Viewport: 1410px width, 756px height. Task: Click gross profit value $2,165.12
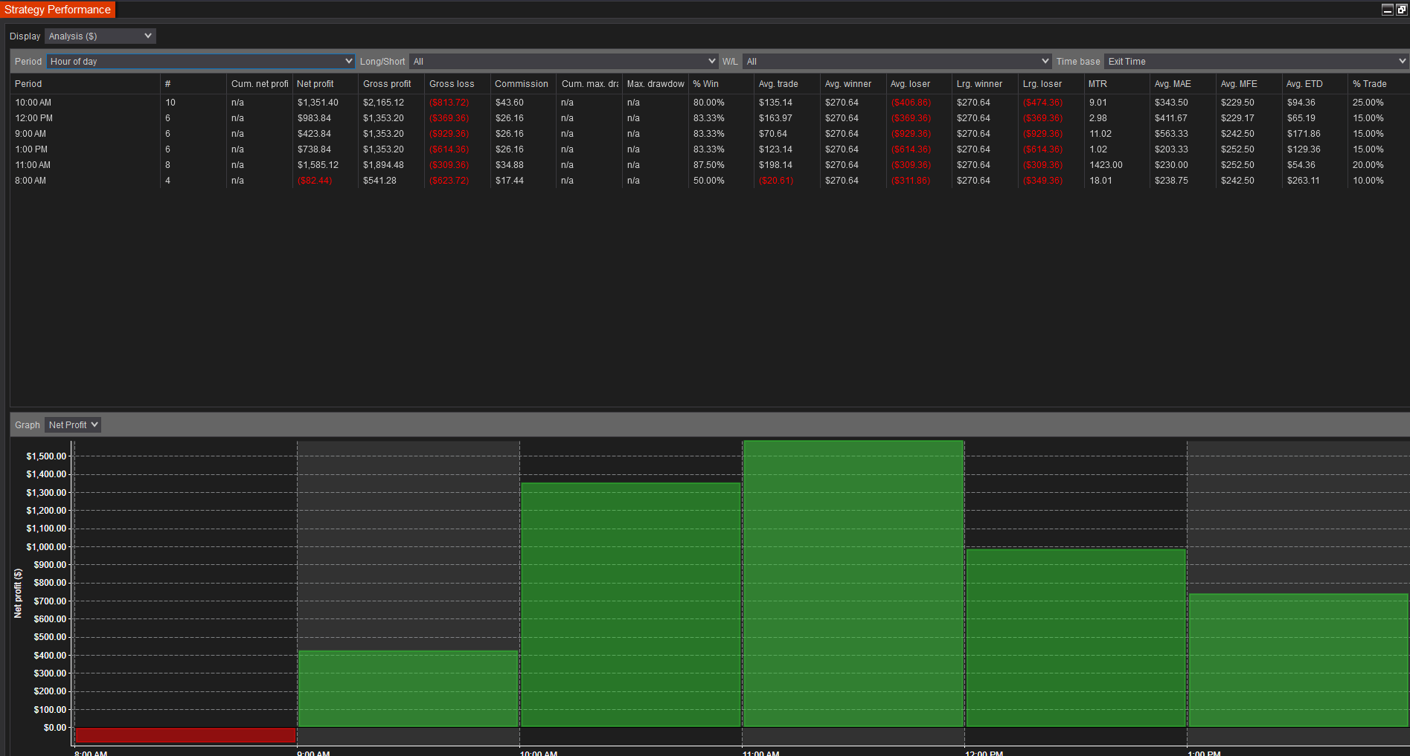tap(383, 103)
